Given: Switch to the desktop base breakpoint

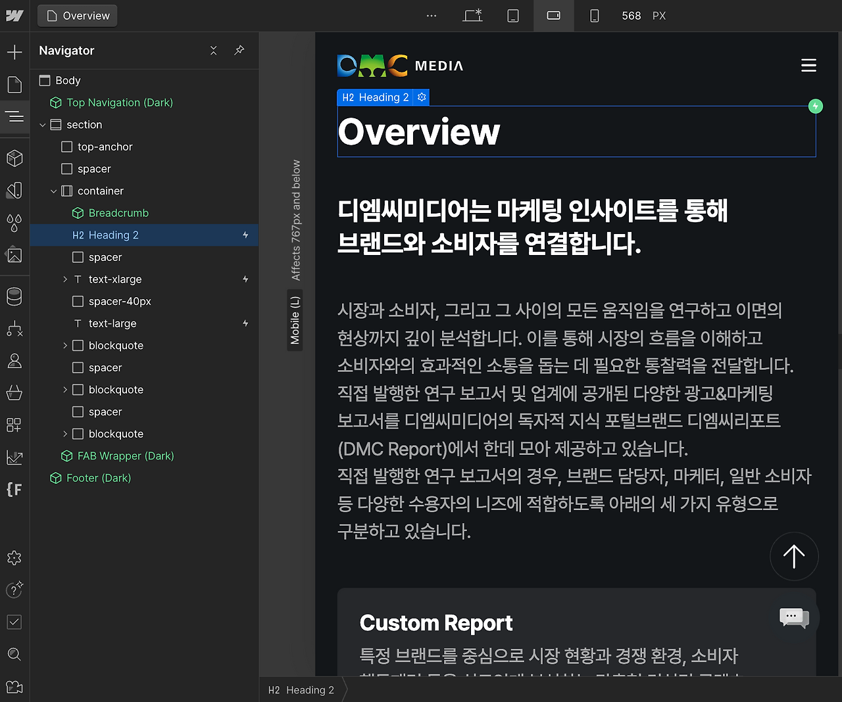Looking at the screenshot, I should [472, 16].
